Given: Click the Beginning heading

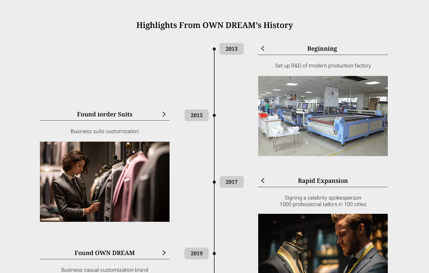Looking at the screenshot, I should (x=322, y=48).
